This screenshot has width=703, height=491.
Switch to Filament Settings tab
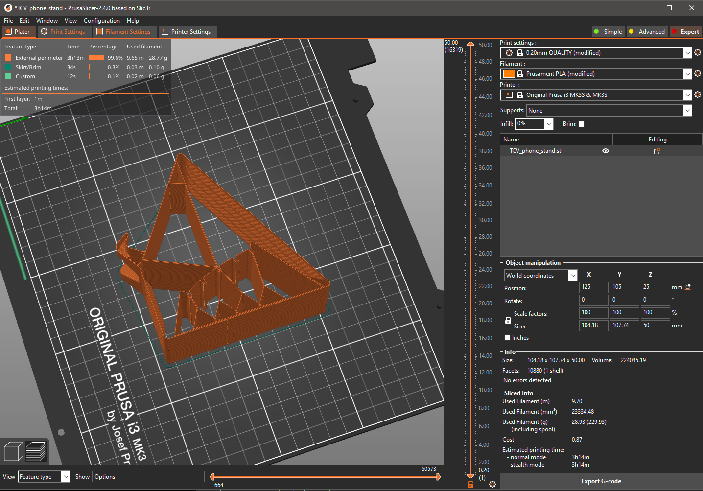(124, 32)
